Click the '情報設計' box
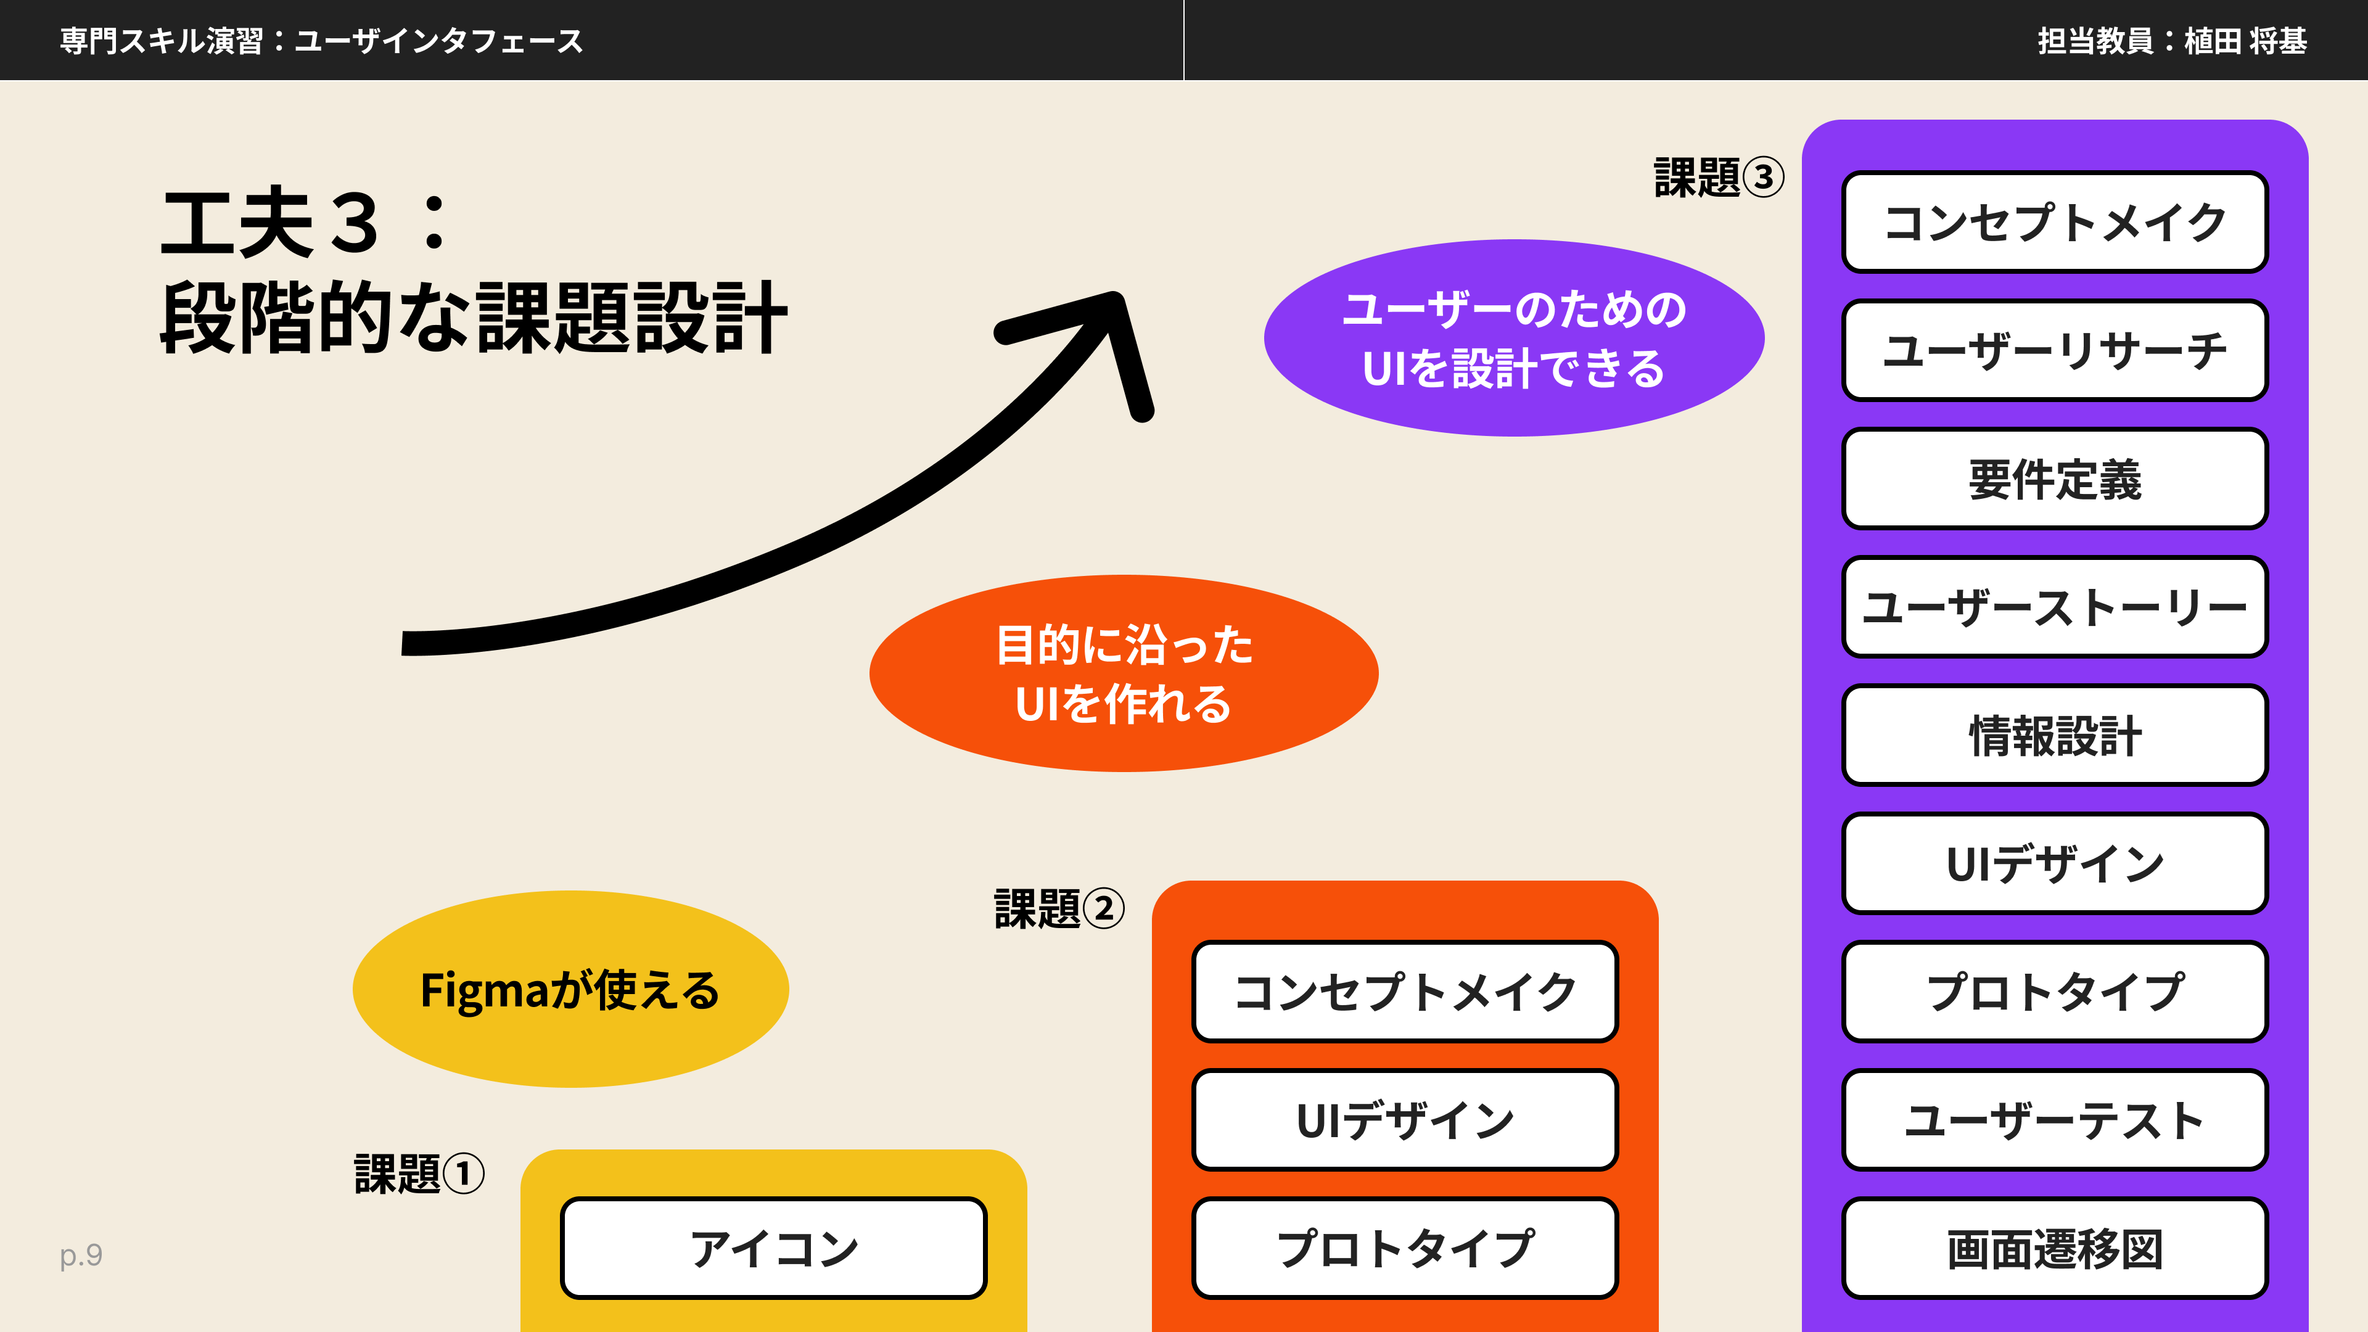Screen dimensions: 2368x1332 2055,734
